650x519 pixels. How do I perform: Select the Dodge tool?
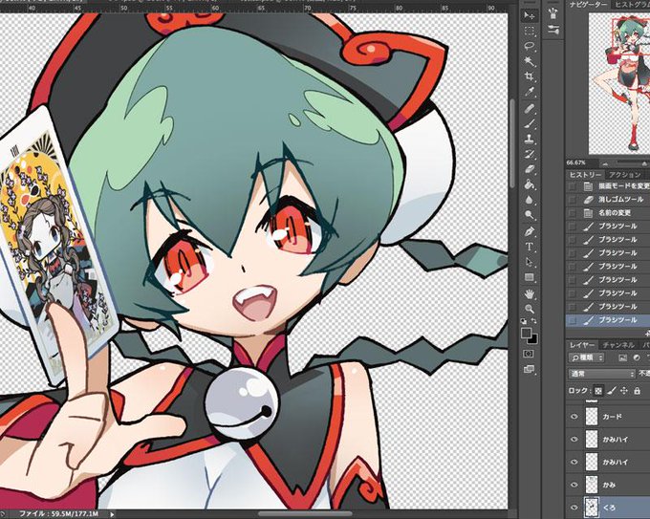530,215
